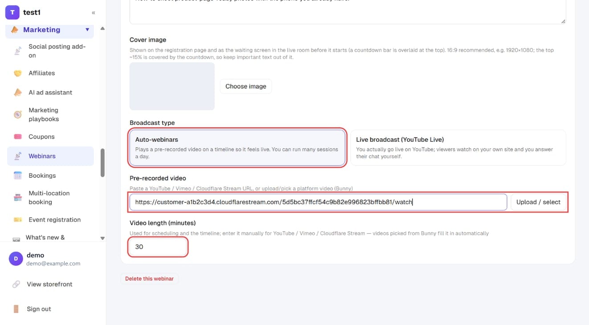Click the sidebar scrollbar thumb
Viewport: 589px width, 325px height.
point(102,163)
